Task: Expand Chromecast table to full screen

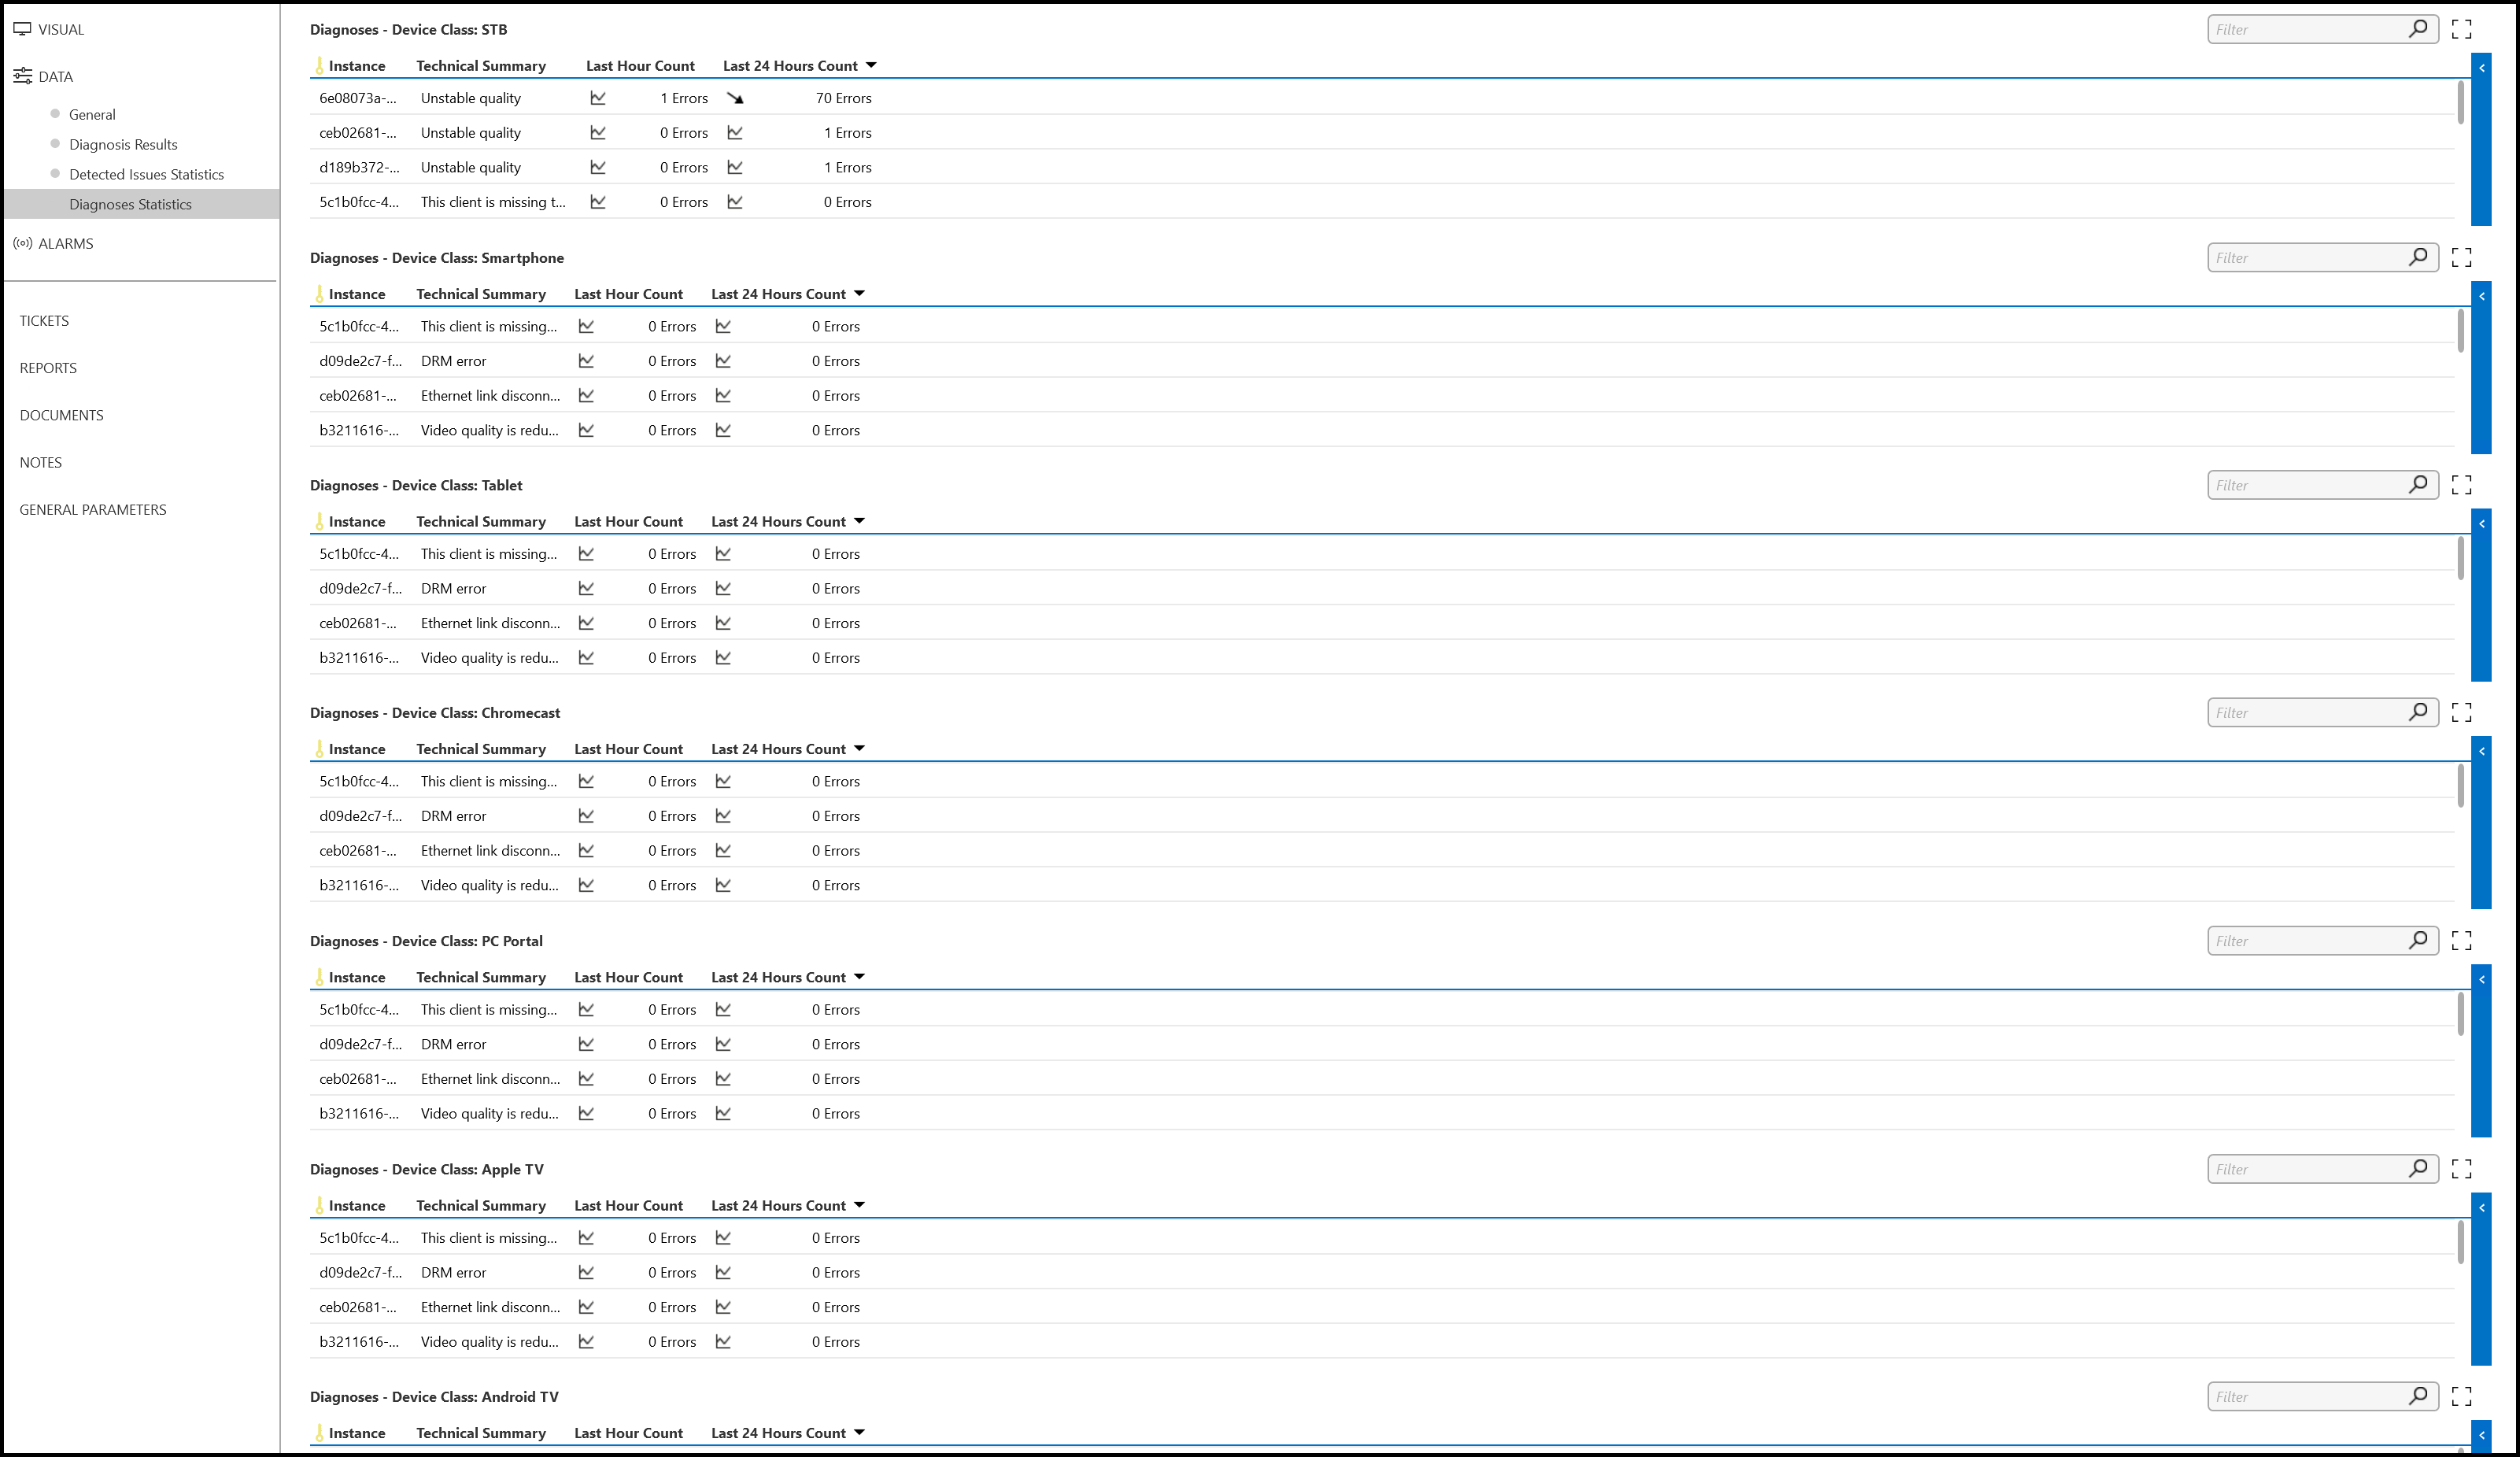Action: pyautogui.click(x=2461, y=712)
